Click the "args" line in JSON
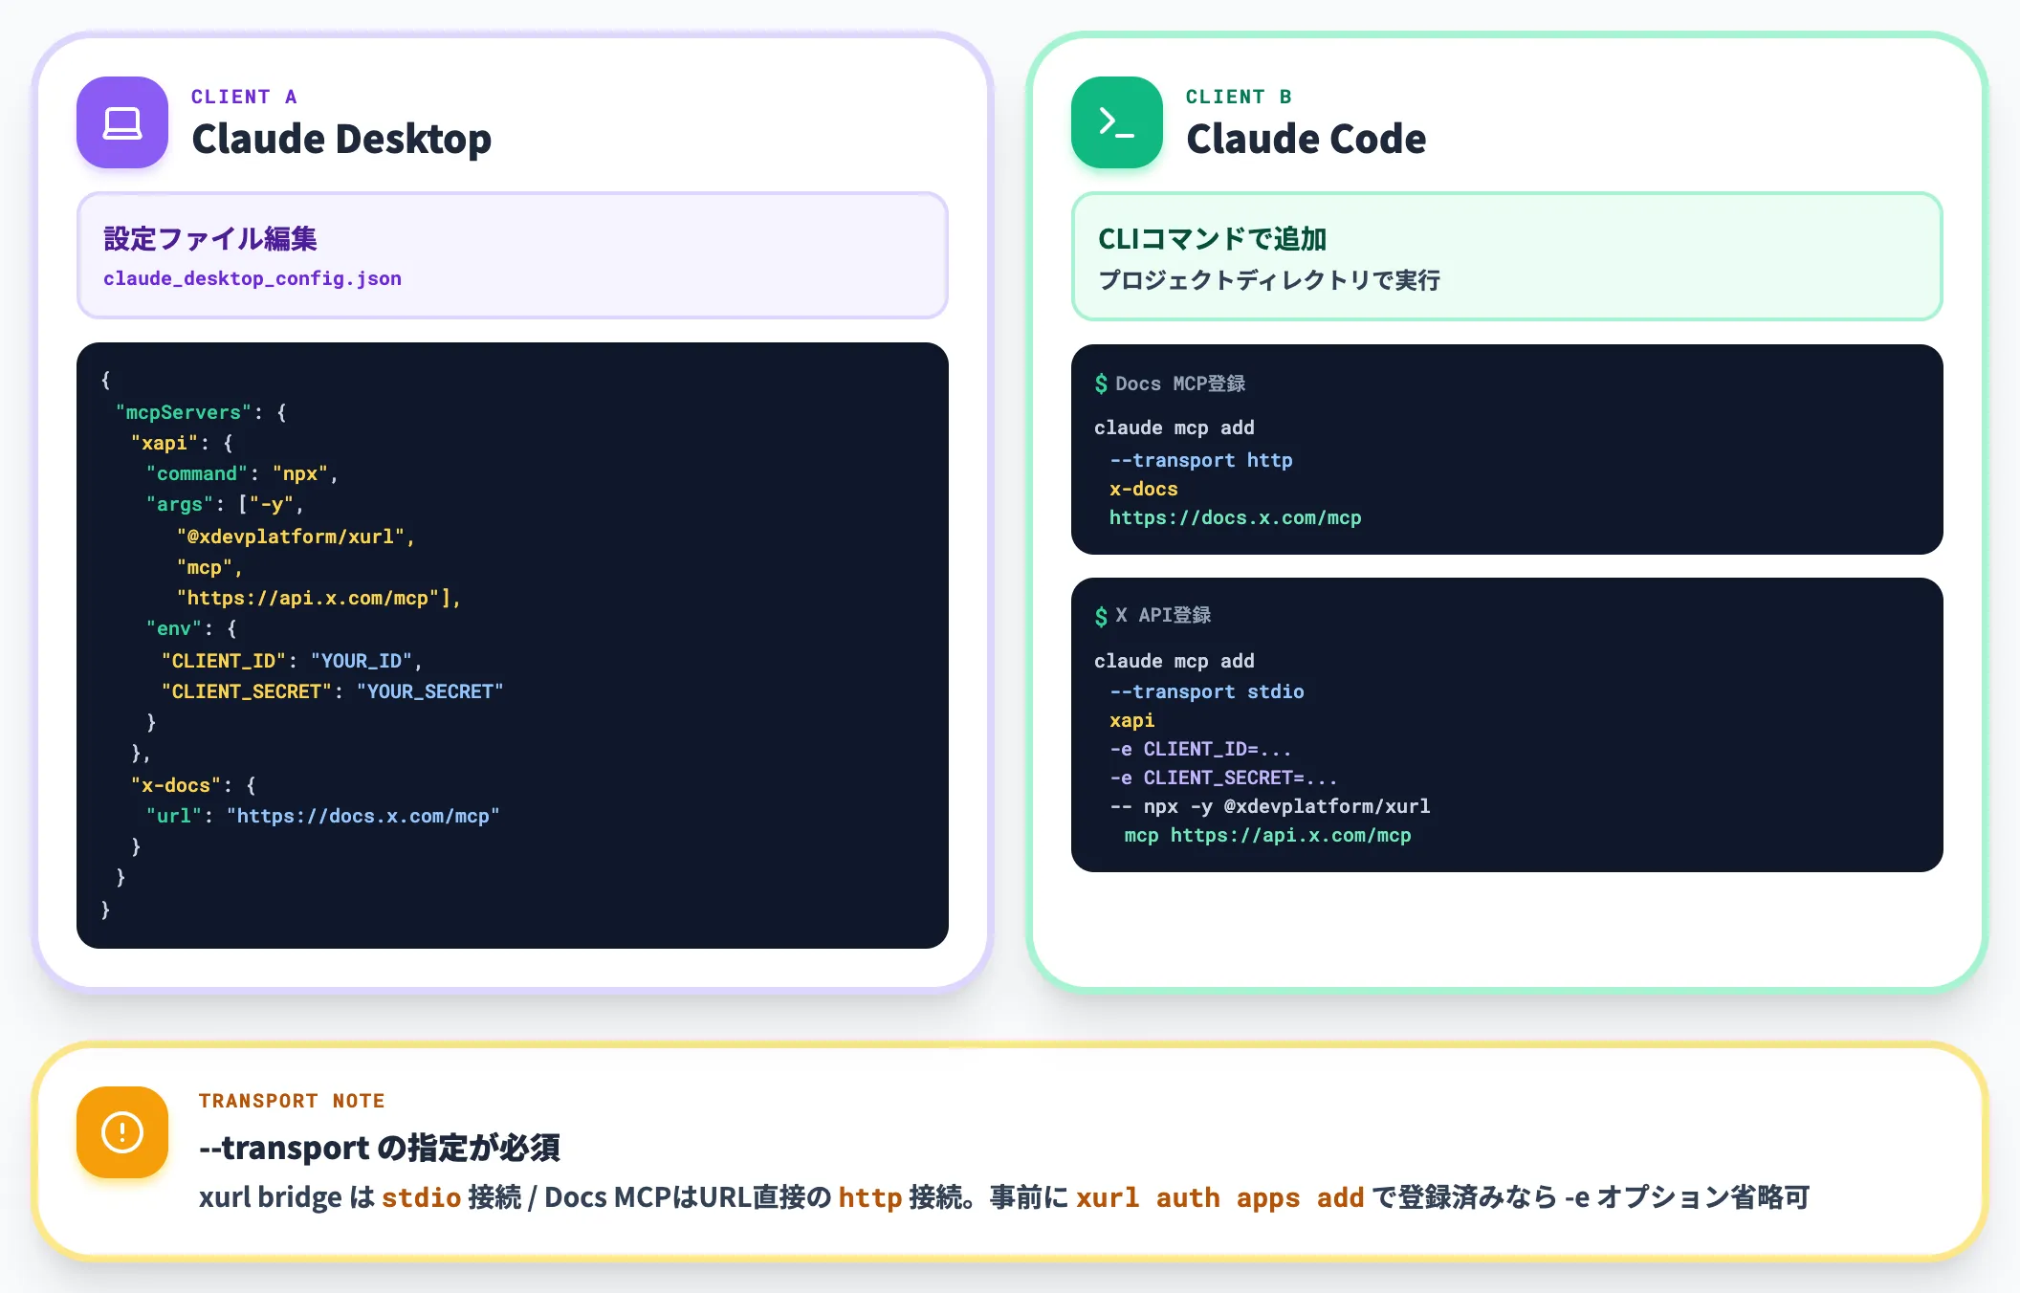Viewport: 2020px width, 1293px height. click(225, 504)
